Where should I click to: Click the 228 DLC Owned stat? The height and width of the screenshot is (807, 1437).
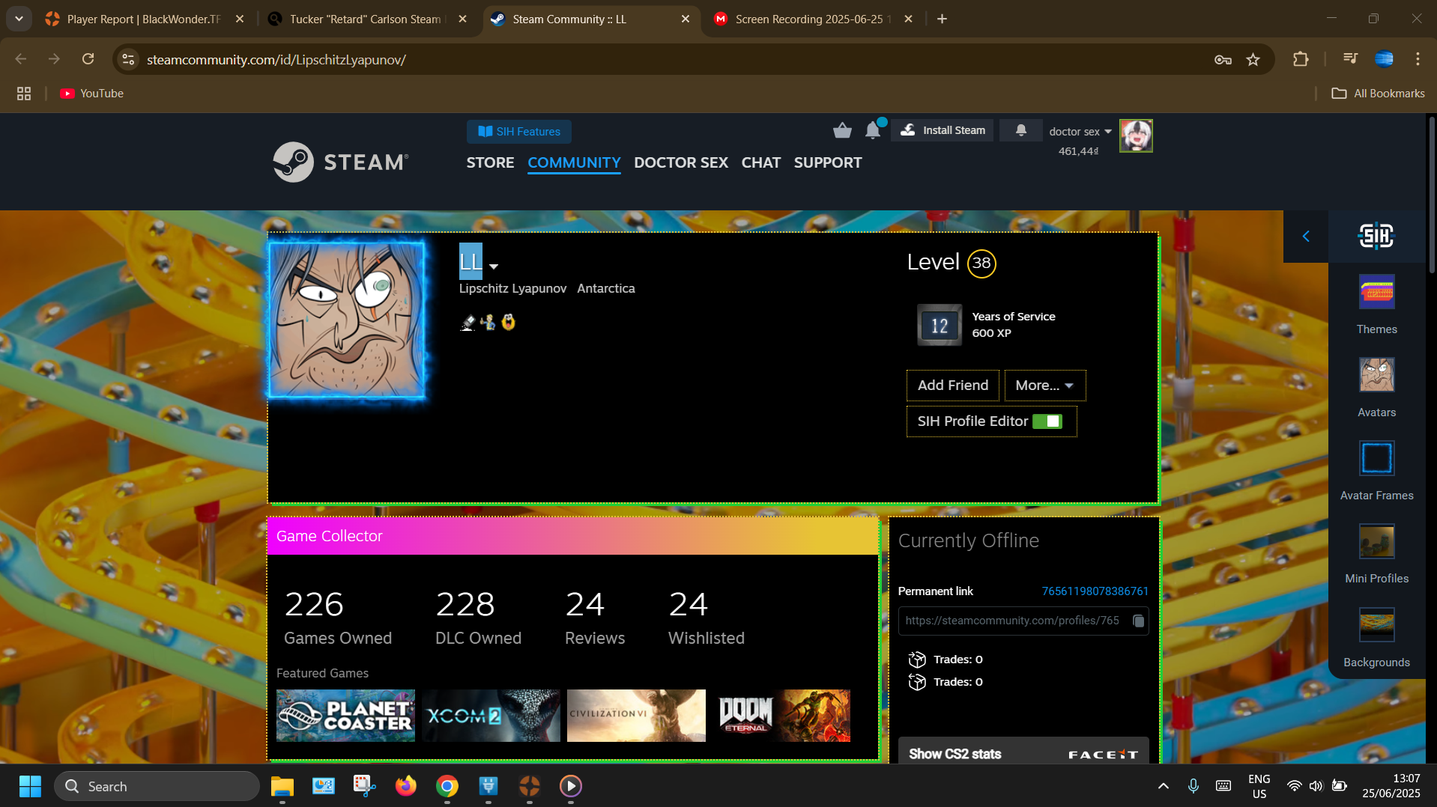point(478,618)
